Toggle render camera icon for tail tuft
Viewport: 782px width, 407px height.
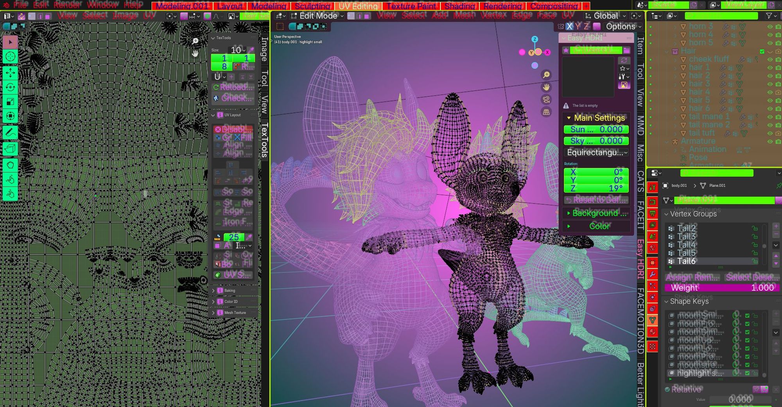pyautogui.click(x=778, y=133)
